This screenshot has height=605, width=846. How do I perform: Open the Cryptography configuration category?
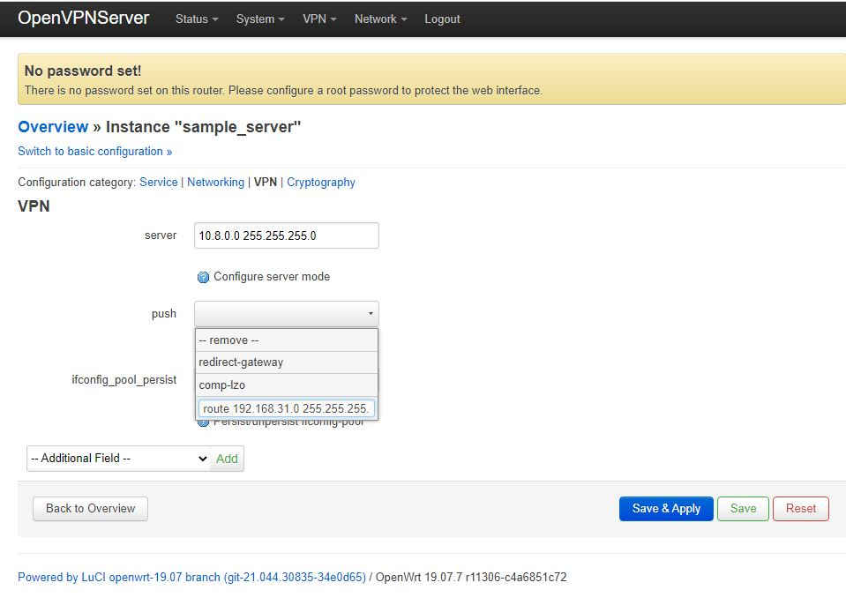coord(320,183)
